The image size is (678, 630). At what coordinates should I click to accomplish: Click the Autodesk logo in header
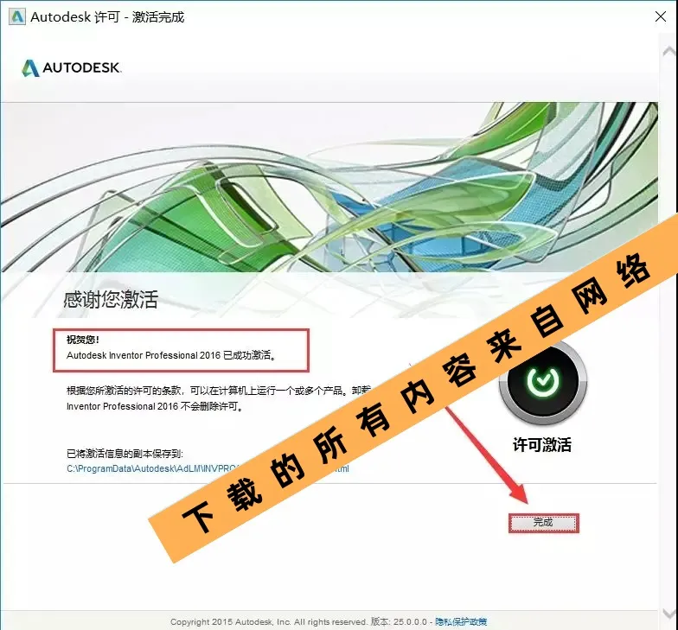pyautogui.click(x=72, y=67)
